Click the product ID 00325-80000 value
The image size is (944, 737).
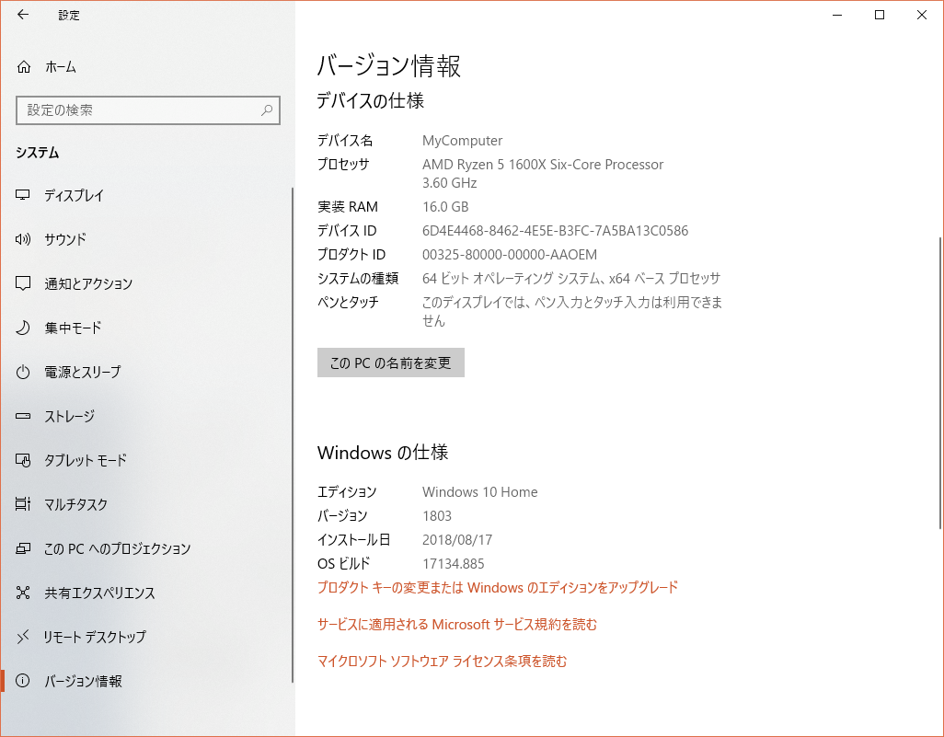pyautogui.click(x=510, y=255)
